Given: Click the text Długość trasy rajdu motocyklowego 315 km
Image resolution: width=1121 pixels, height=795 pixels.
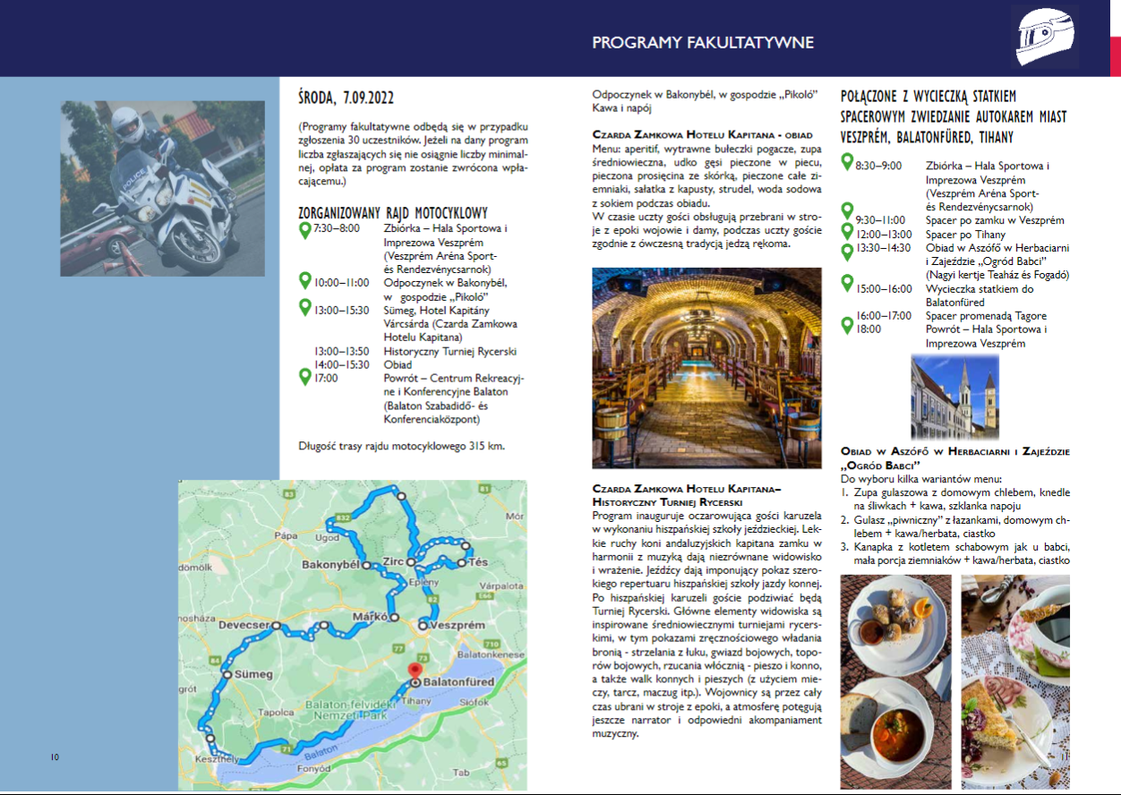Looking at the screenshot, I should (401, 445).
